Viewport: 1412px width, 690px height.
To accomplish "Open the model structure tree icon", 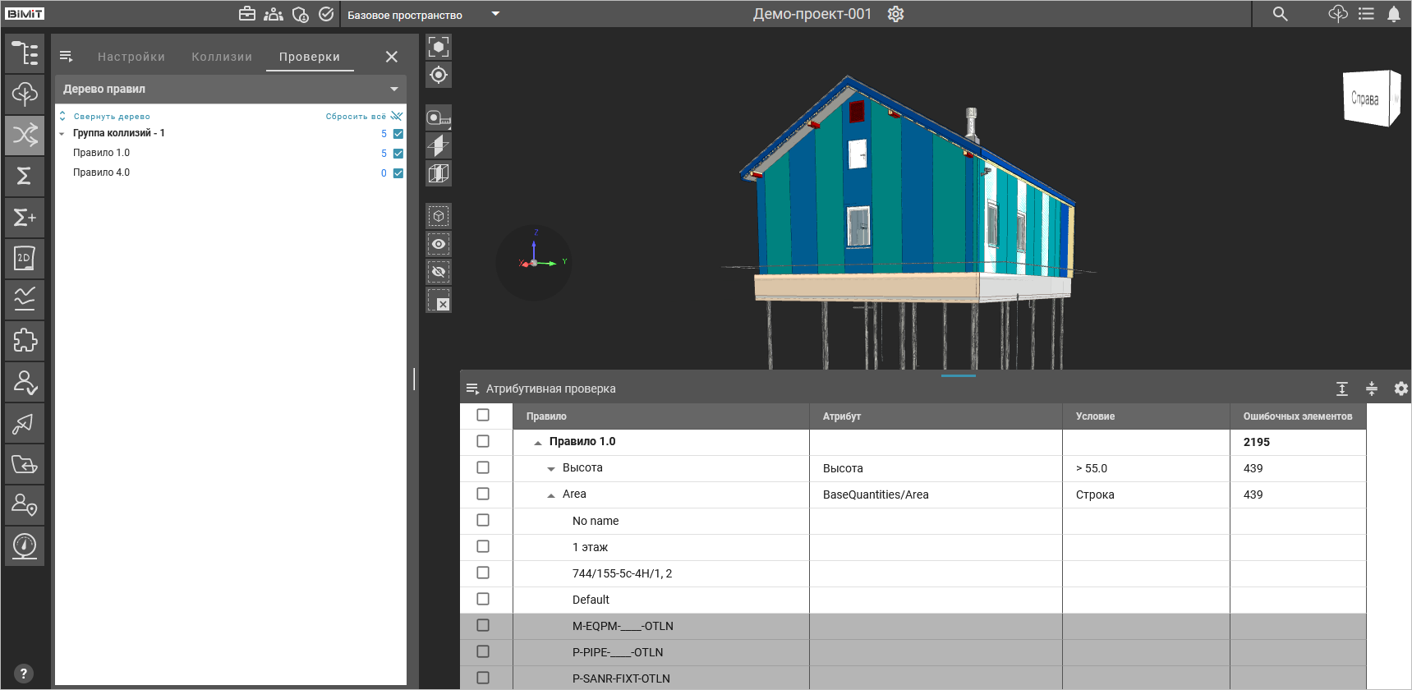I will tap(25, 53).
